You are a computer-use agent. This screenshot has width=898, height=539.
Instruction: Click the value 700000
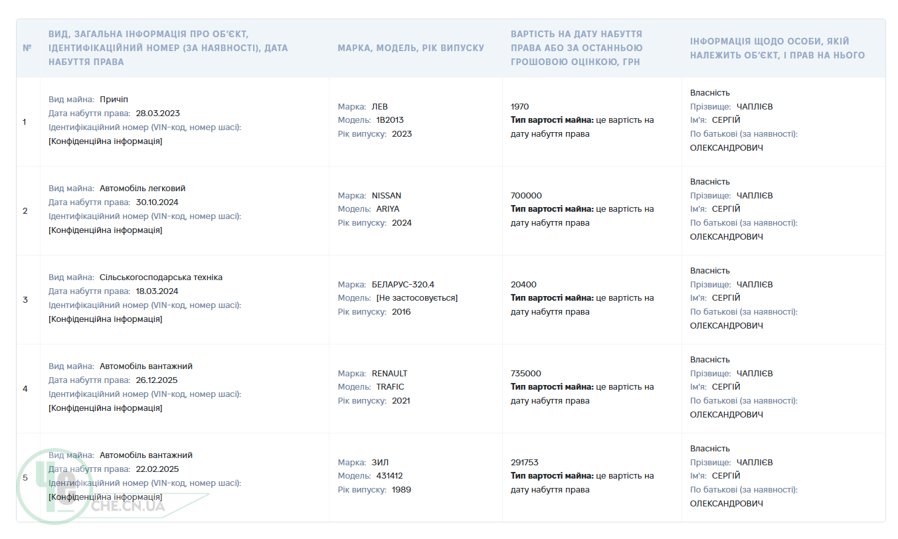point(526,195)
